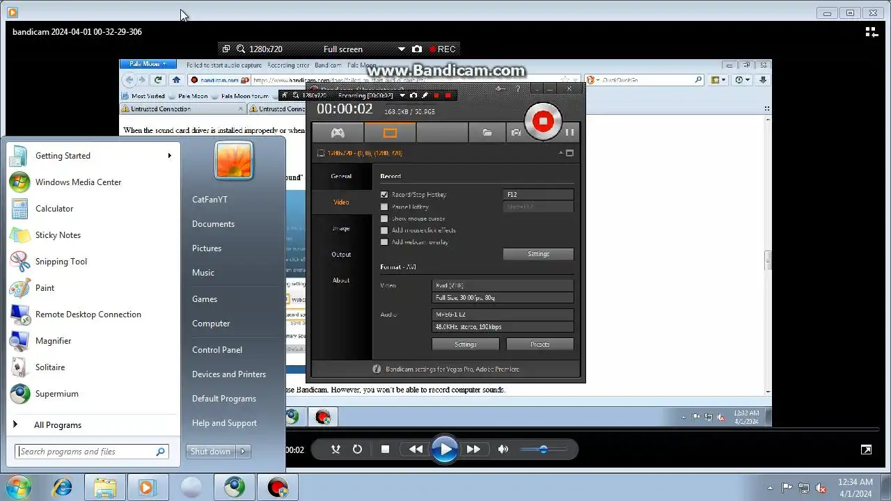Open Documents from the Start menu
The image size is (891, 501).
[x=213, y=224]
